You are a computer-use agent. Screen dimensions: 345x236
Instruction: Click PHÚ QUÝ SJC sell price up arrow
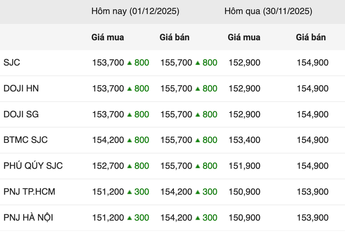pos(198,166)
